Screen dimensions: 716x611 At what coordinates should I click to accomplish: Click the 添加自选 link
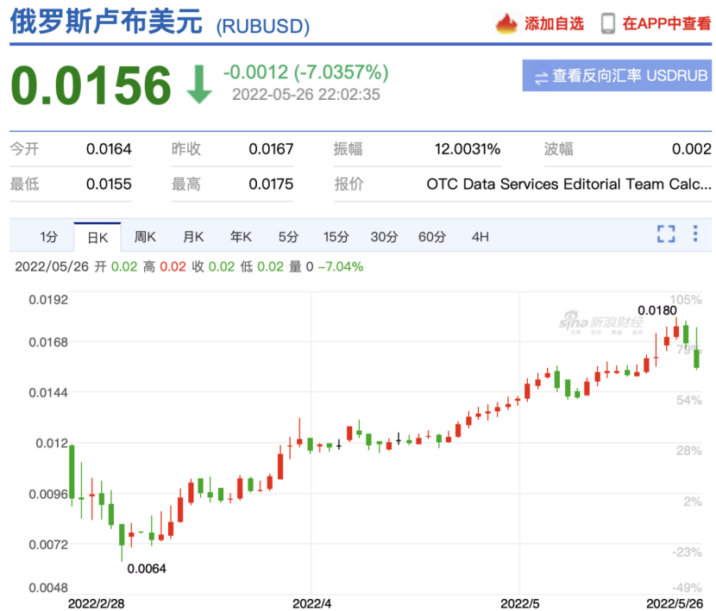point(554,24)
